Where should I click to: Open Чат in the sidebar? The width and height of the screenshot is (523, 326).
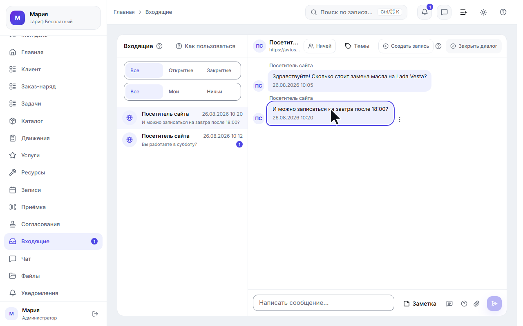tap(53, 259)
